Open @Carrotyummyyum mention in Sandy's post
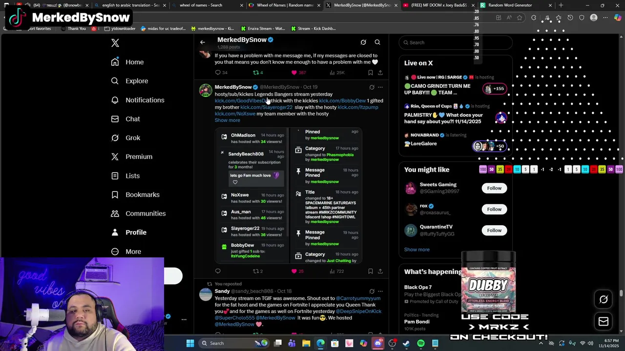The height and width of the screenshot is (351, 625). tap(358, 298)
